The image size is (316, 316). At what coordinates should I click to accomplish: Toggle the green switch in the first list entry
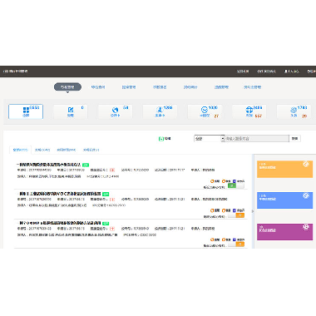pyautogui.click(x=235, y=185)
